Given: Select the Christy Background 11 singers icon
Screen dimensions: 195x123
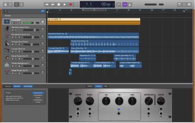Looking at the screenshot, I should [7, 65].
